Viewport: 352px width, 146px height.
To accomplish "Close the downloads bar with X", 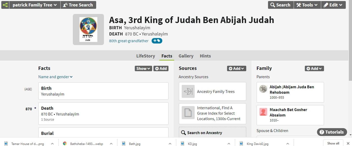I will 348,143.
